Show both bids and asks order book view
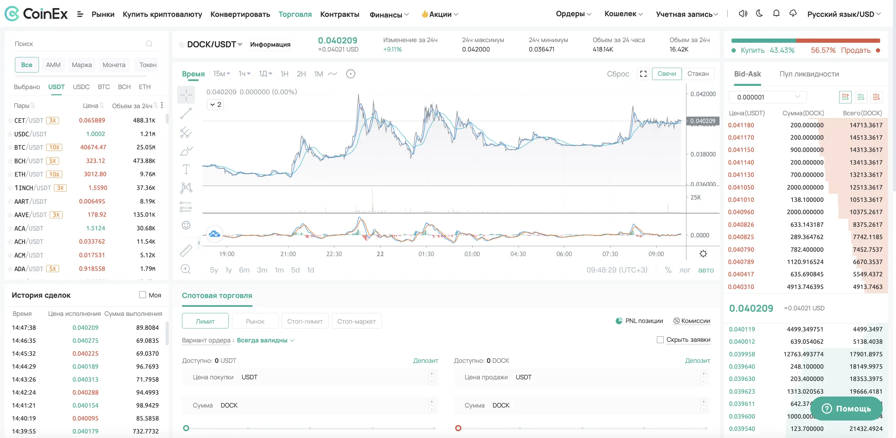The height and width of the screenshot is (438, 896). point(845,97)
